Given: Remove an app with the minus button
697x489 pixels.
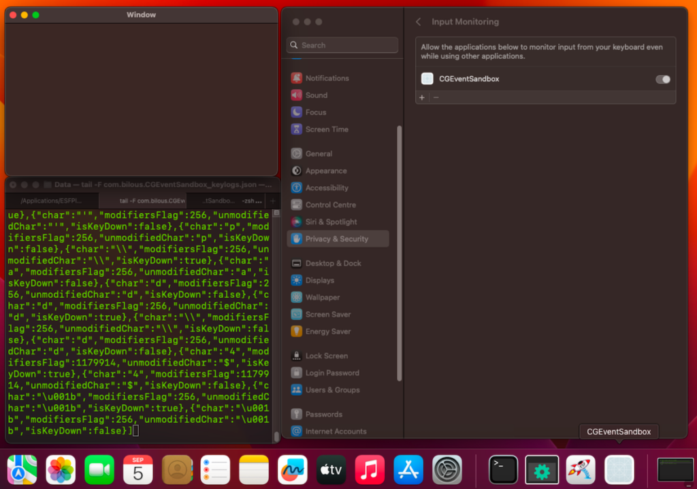Looking at the screenshot, I should [x=436, y=97].
